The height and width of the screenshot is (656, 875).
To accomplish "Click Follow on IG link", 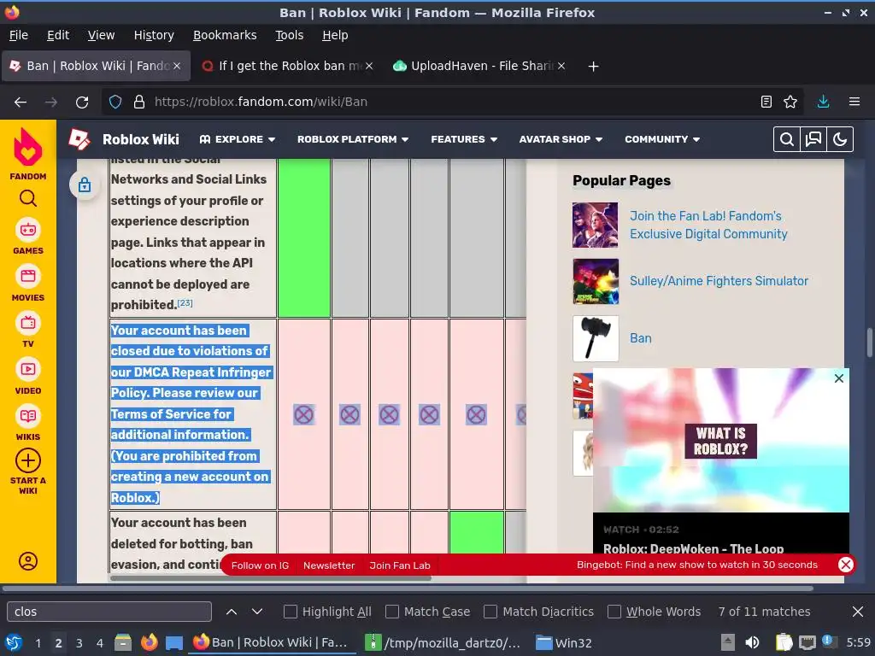I will [260, 565].
